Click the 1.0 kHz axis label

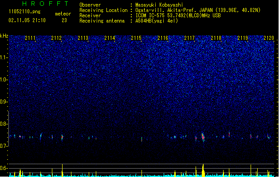point(4,80)
